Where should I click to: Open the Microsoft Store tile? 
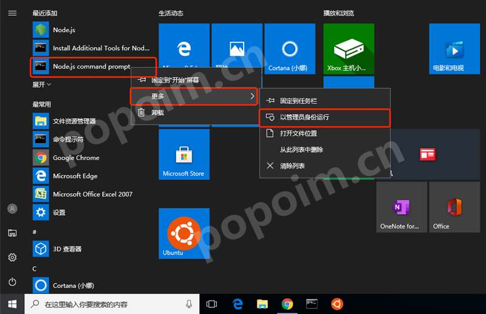coord(184,155)
